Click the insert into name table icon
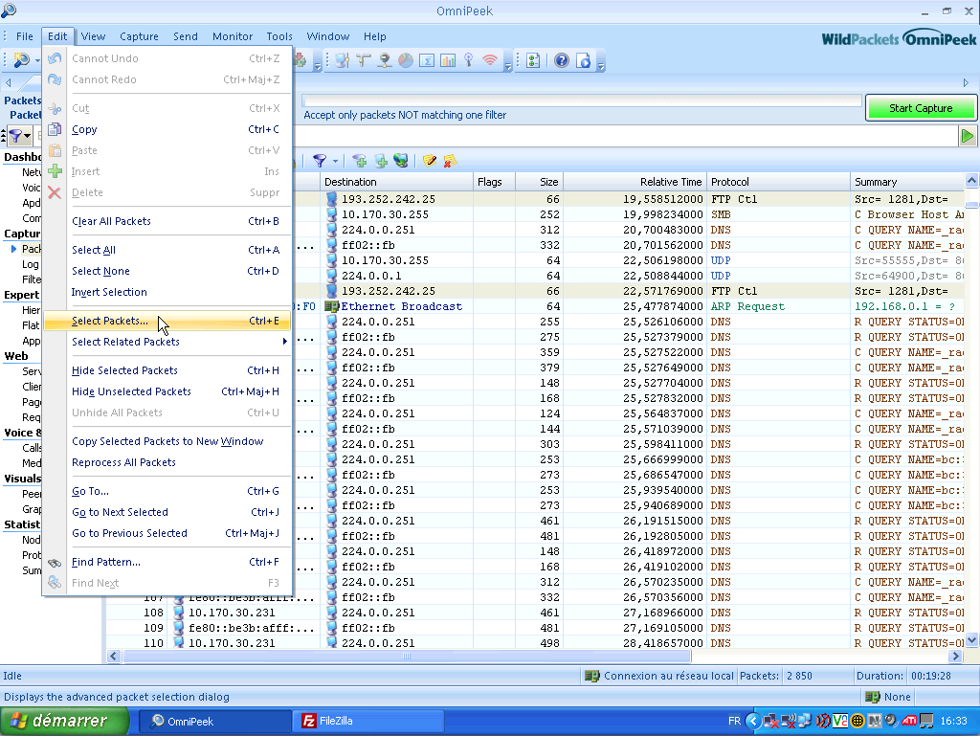 pyautogui.click(x=381, y=161)
